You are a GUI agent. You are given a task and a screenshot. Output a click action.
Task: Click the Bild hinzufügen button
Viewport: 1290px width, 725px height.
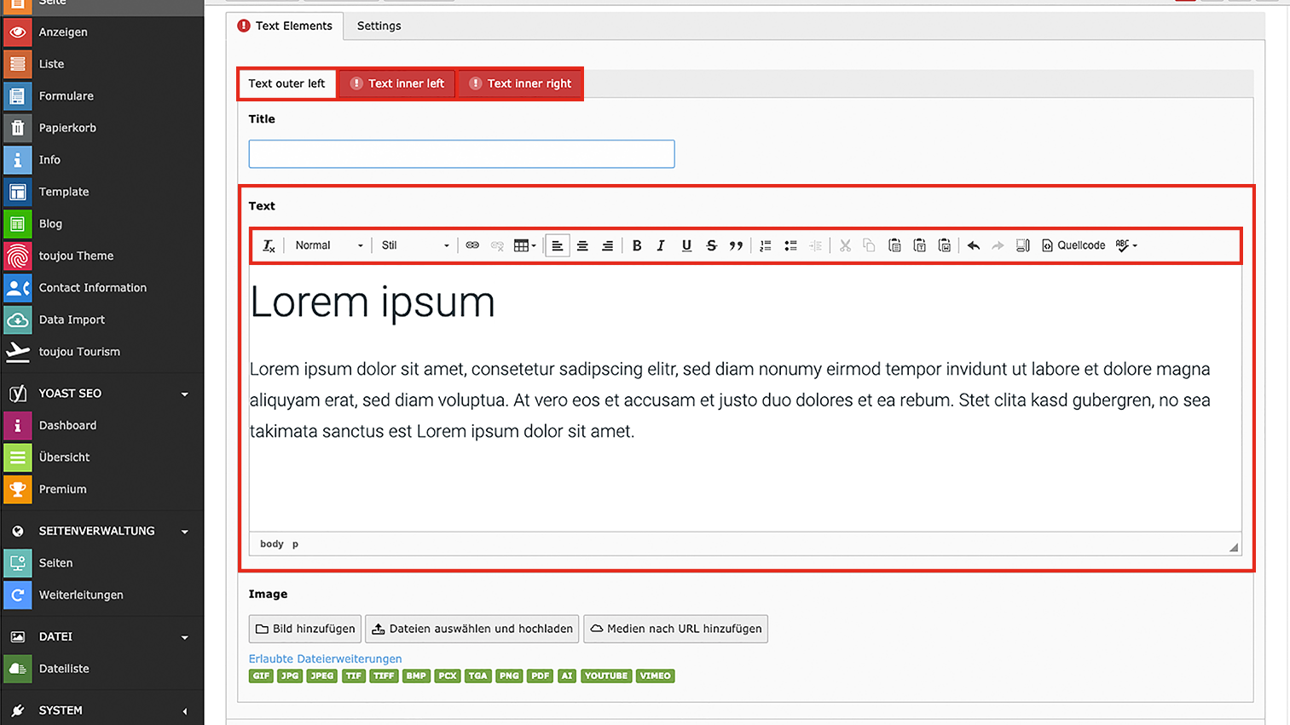(x=305, y=629)
